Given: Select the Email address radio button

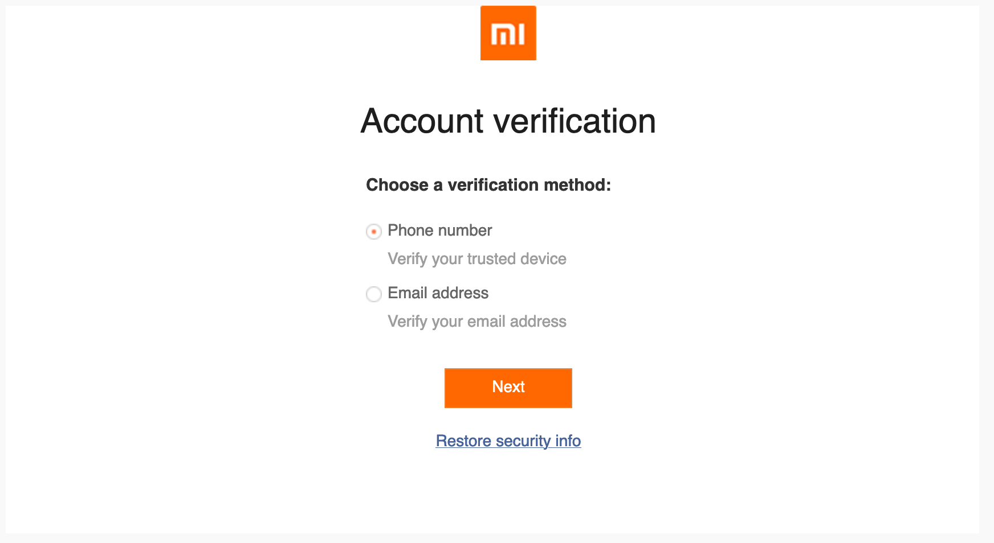Looking at the screenshot, I should coord(374,294).
